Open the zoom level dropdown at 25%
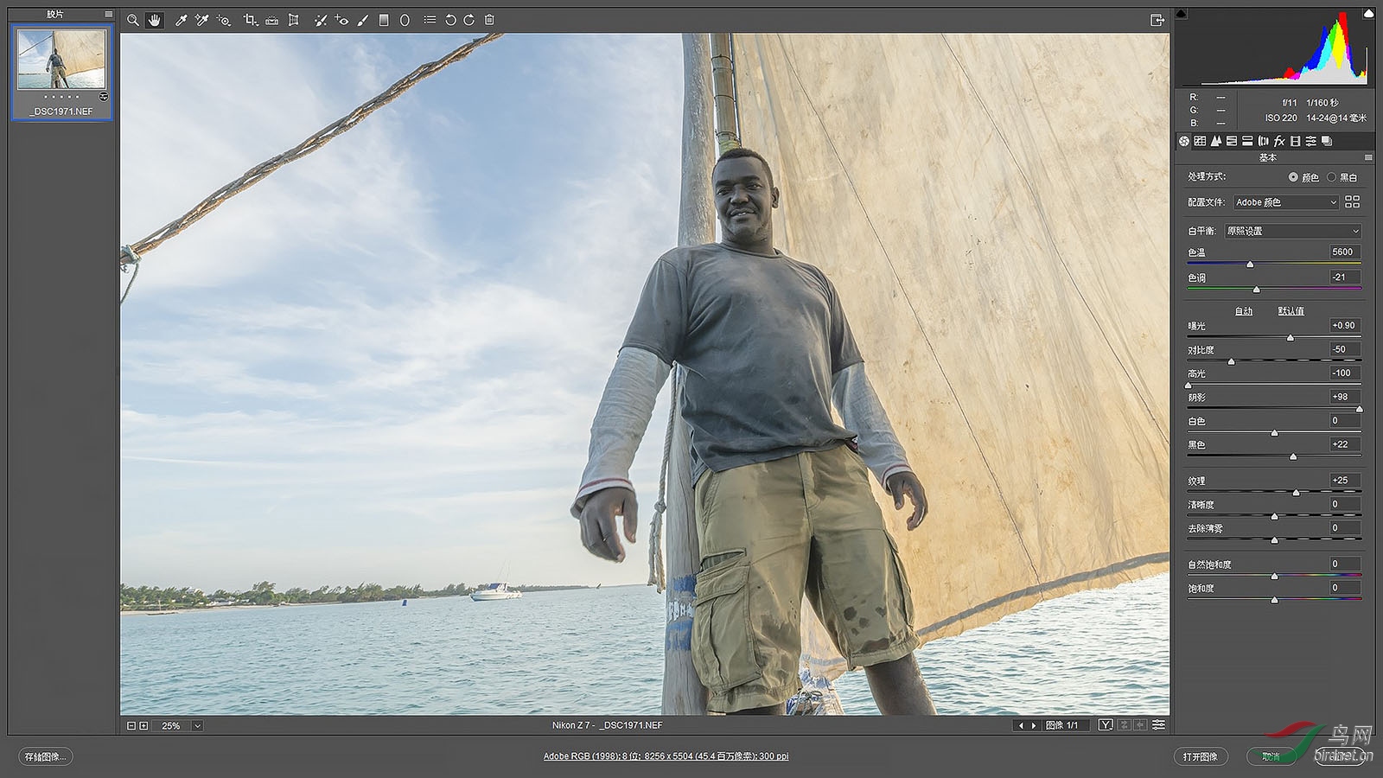 pos(197,726)
